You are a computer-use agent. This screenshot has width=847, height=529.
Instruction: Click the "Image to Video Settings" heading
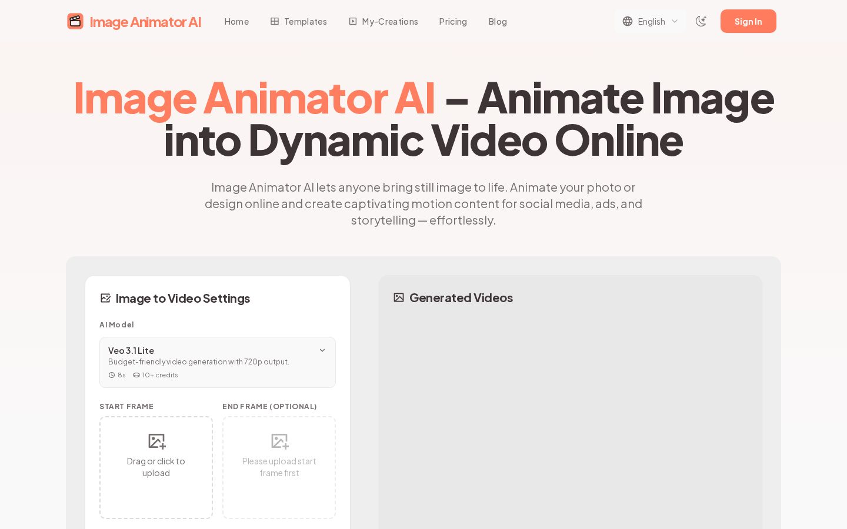183,299
